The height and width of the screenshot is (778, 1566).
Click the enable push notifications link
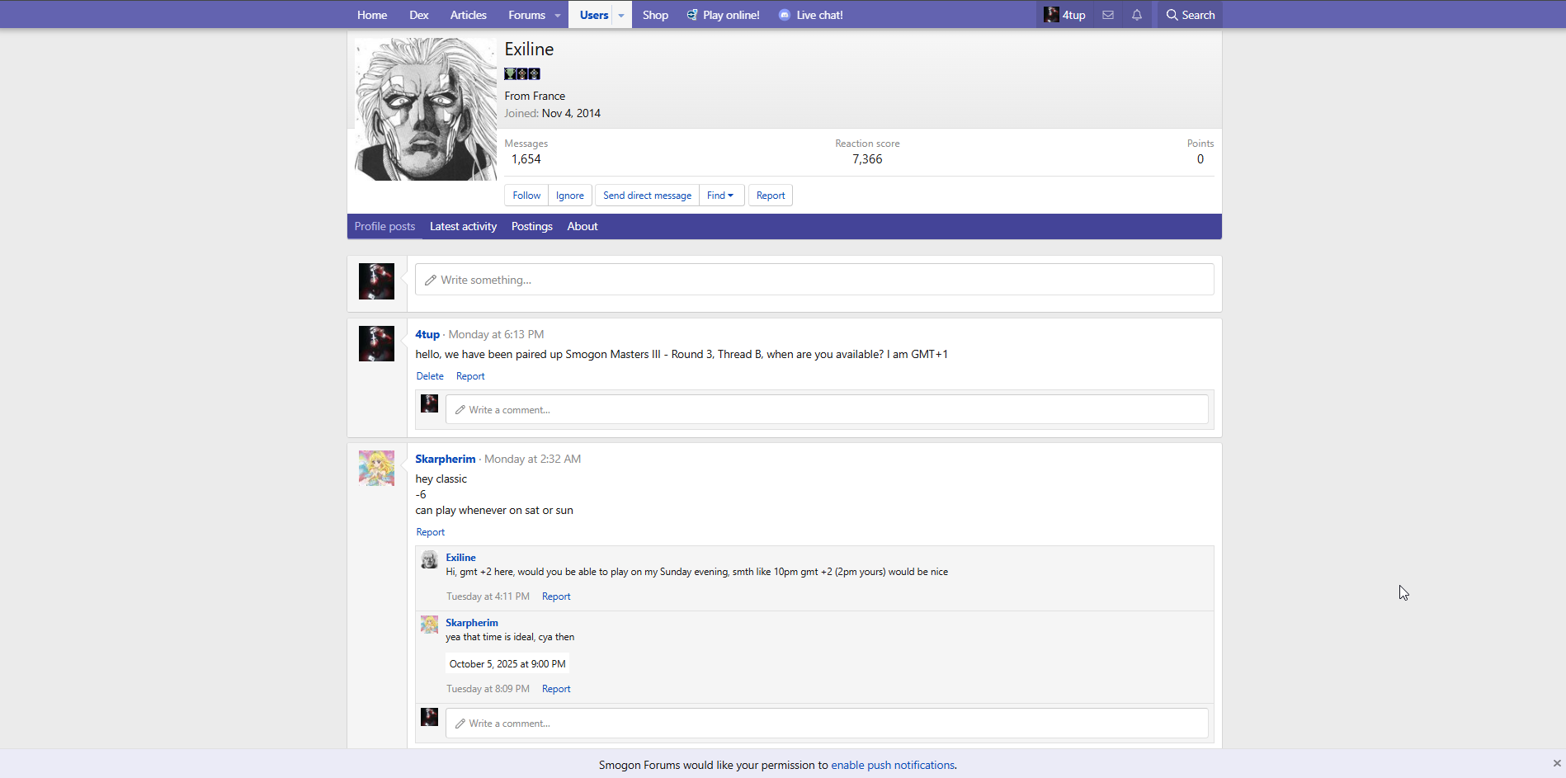pos(893,765)
